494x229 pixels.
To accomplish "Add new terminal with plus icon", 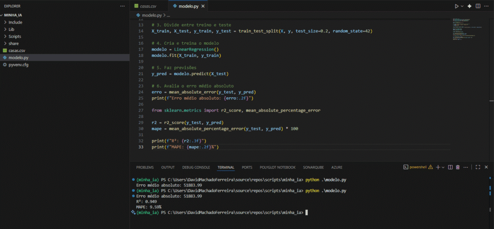I will click(438, 167).
